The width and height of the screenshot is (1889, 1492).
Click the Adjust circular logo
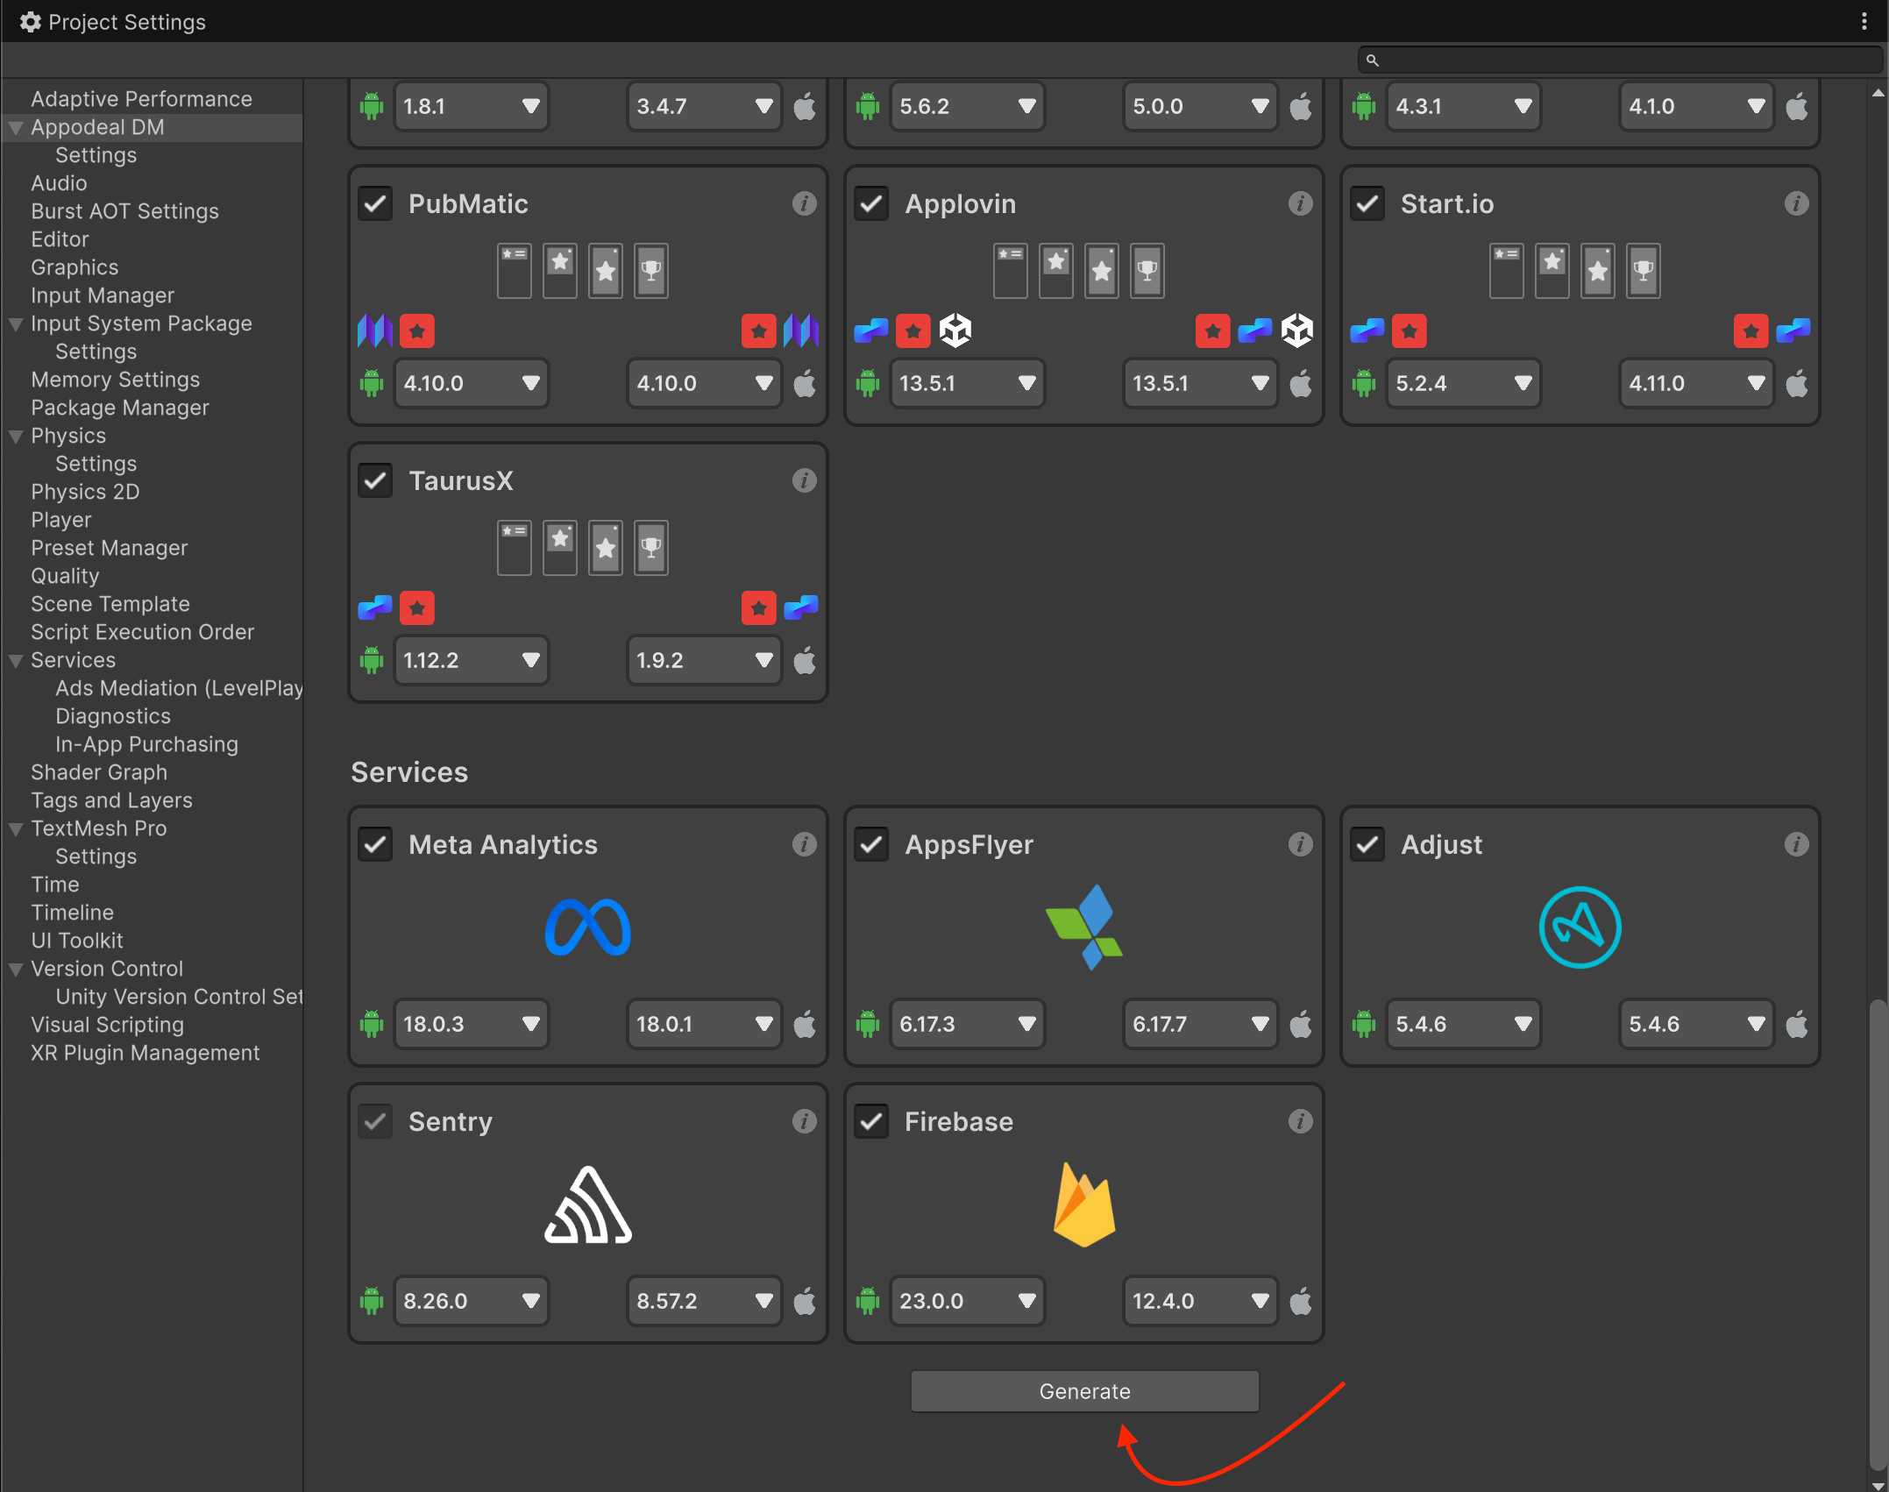(x=1580, y=927)
